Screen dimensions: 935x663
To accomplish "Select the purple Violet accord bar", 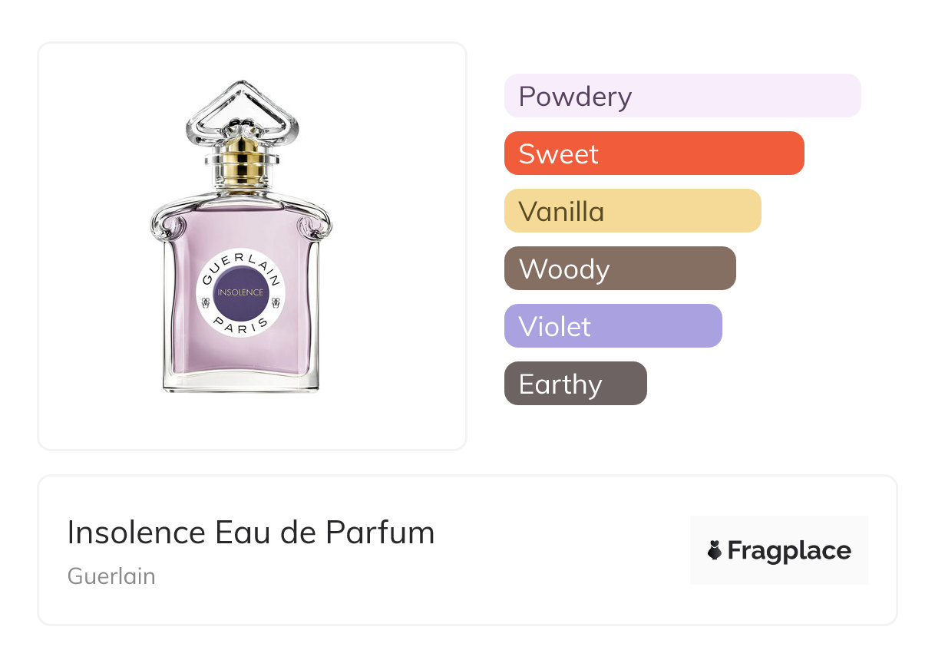I will click(x=613, y=326).
